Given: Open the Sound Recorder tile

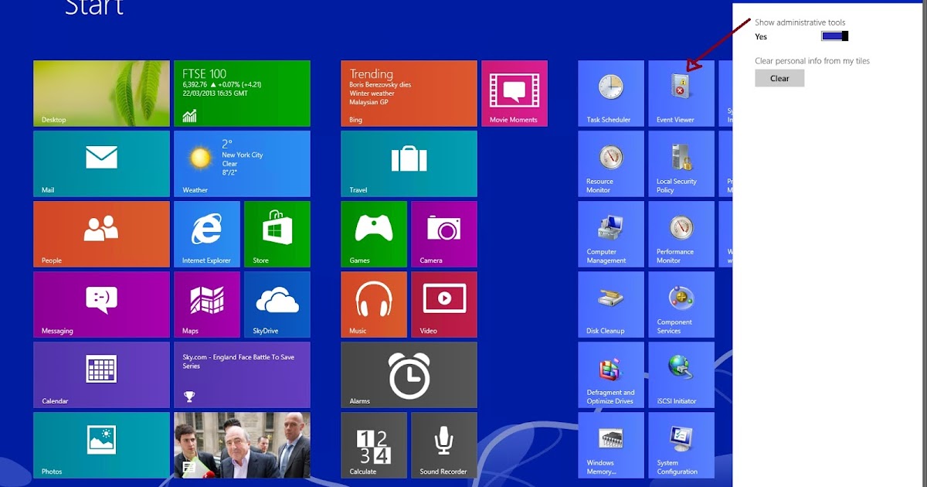Looking at the screenshot, I should click(444, 445).
